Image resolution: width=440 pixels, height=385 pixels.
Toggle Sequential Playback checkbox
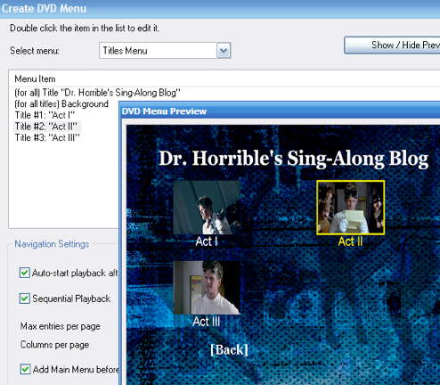25,299
